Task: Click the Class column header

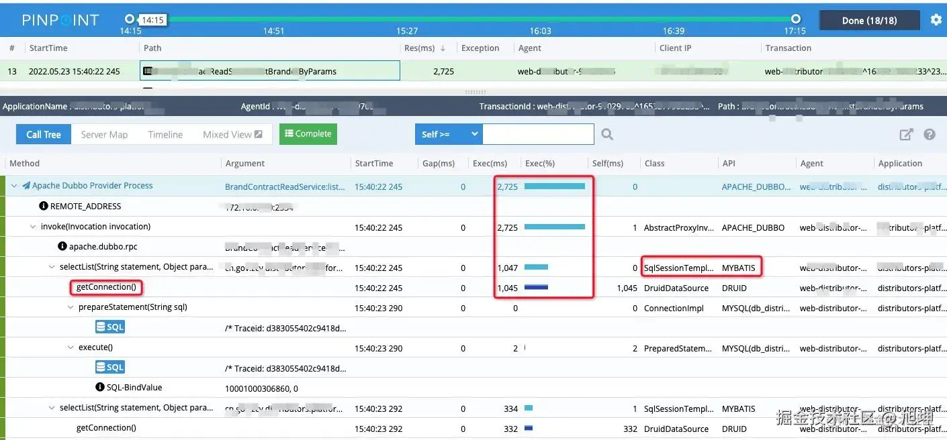Action: point(655,163)
